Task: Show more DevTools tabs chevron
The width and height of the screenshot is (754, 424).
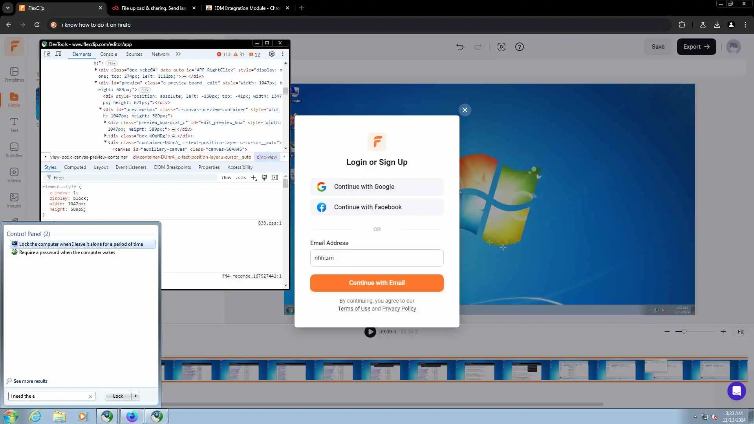Action: click(178, 54)
